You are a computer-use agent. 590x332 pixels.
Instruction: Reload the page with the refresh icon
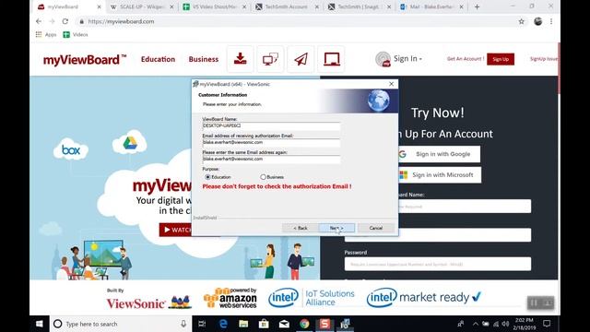pyautogui.click(x=65, y=21)
